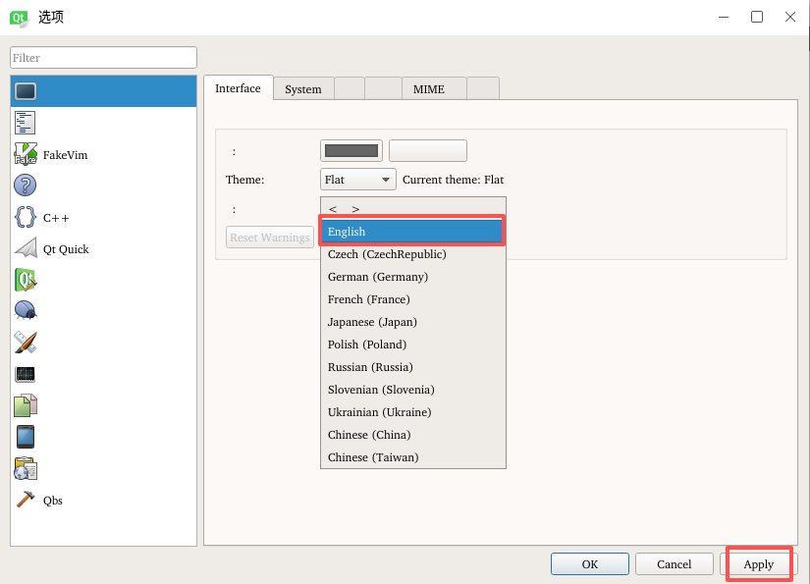810x584 pixels.
Task: Open the unlabeled tab right of MIME
Action: (x=483, y=88)
